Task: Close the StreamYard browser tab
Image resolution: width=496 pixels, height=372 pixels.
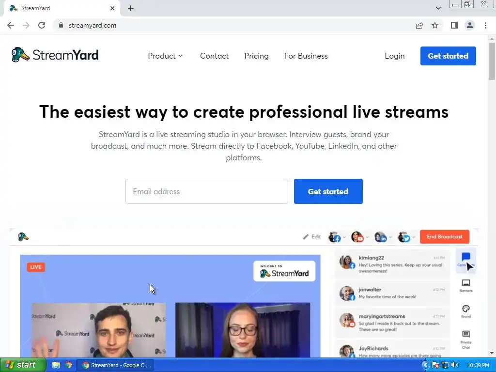Action: 112,8
